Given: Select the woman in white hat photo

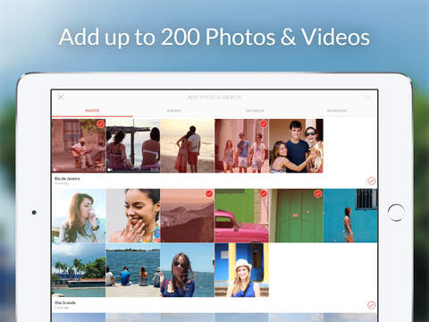Looking at the screenshot, I should point(241,270).
